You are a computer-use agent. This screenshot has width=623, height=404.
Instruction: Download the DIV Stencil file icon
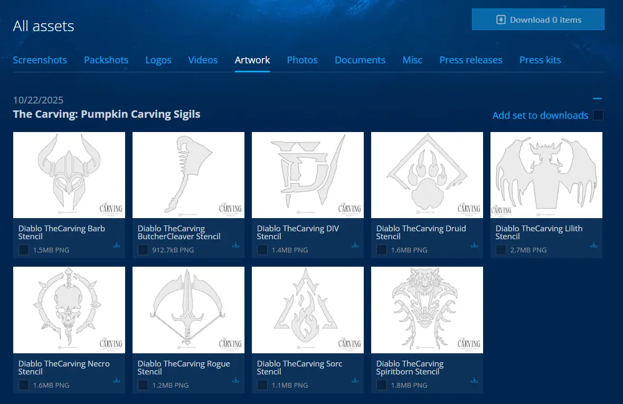click(x=355, y=245)
